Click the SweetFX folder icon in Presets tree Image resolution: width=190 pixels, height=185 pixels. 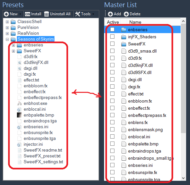(19, 51)
